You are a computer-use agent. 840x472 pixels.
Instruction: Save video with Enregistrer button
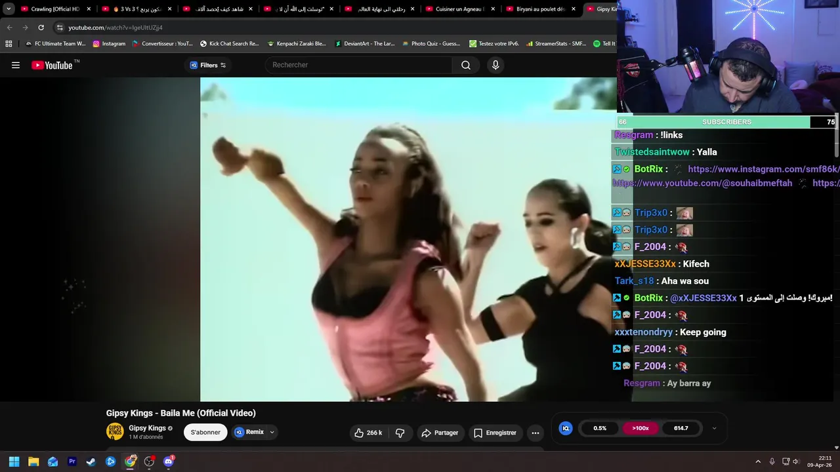point(495,433)
